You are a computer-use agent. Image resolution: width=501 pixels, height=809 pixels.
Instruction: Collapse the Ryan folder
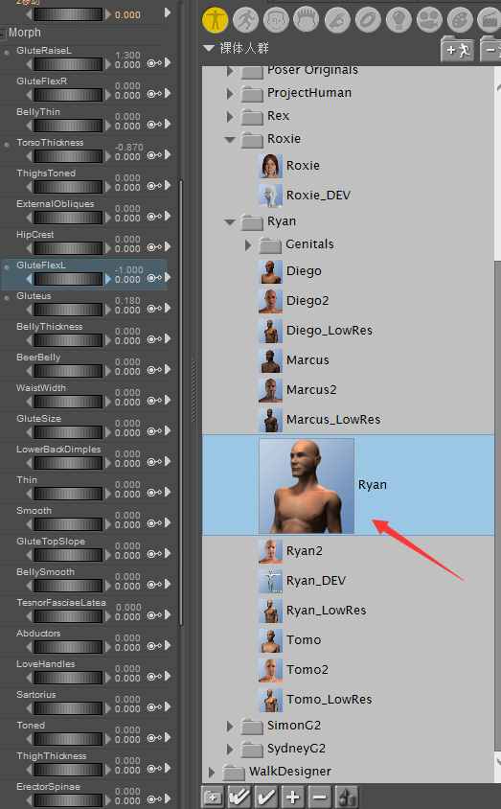pos(230,221)
